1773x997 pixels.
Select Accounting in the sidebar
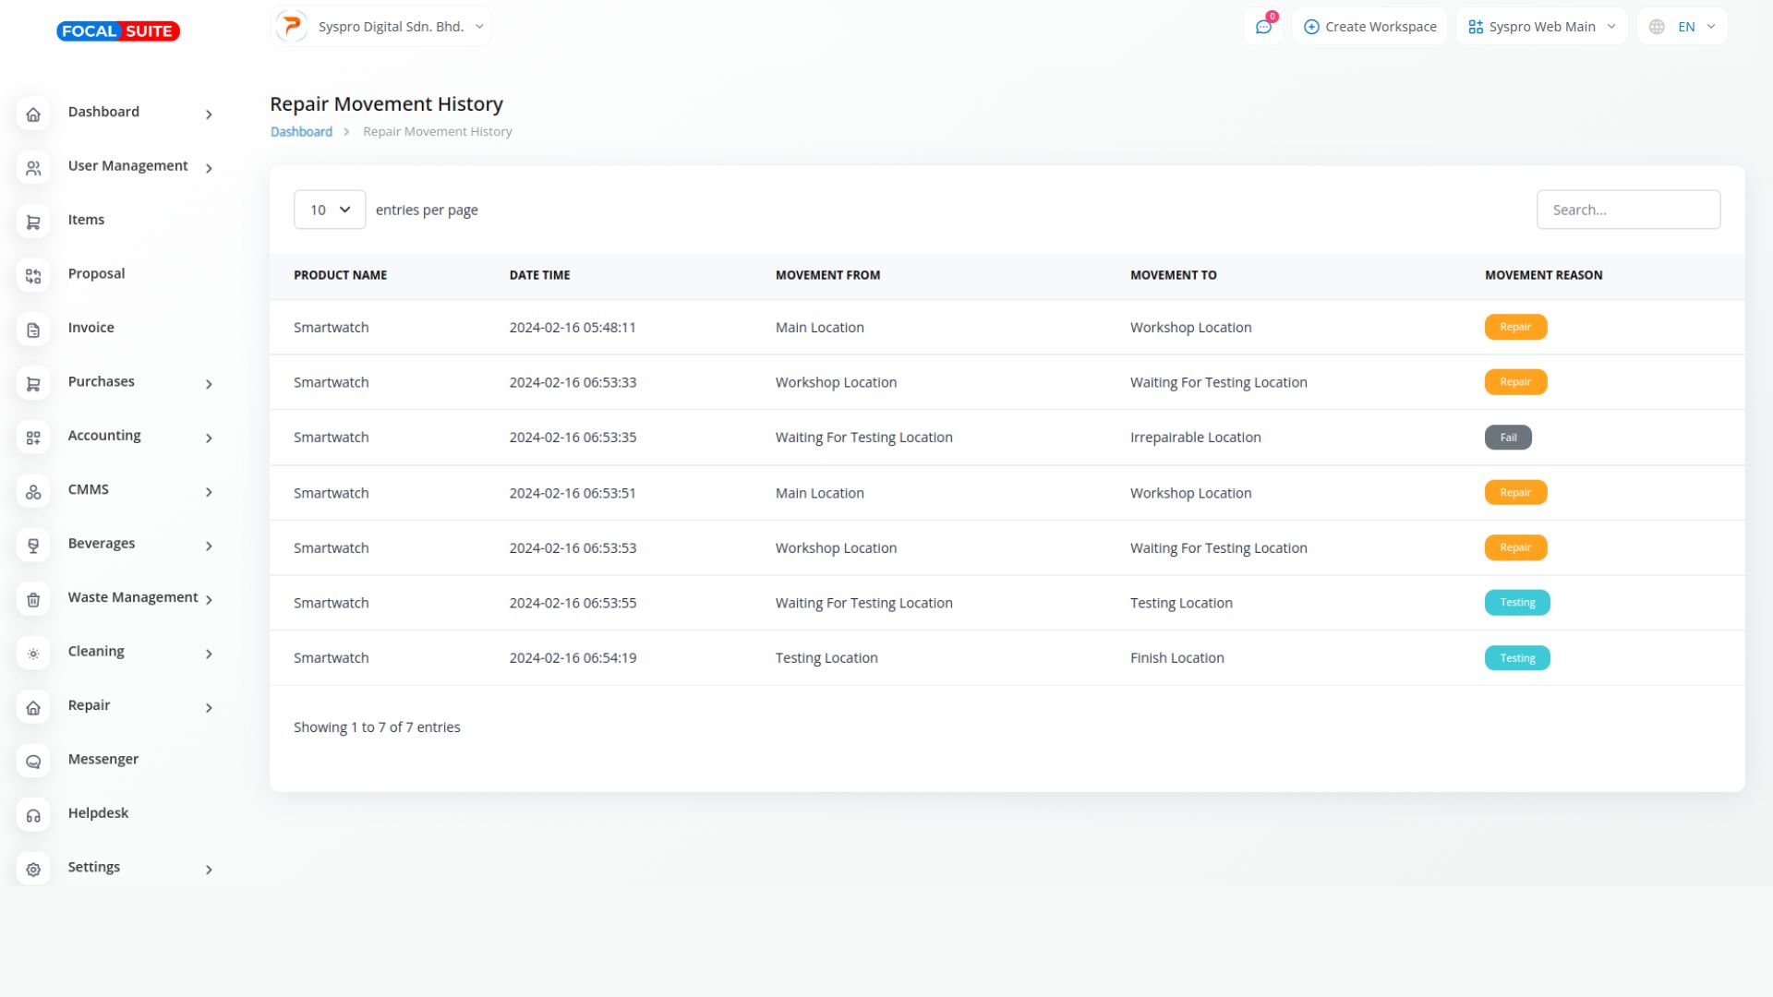[104, 436]
